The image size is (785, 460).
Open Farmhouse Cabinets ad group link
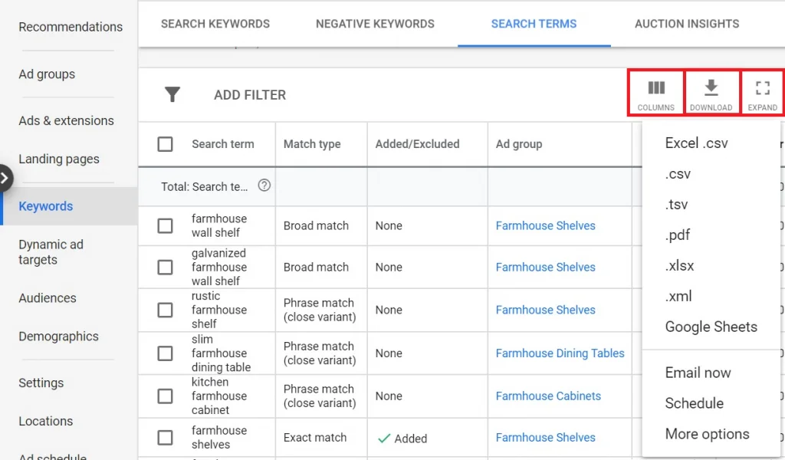point(548,396)
